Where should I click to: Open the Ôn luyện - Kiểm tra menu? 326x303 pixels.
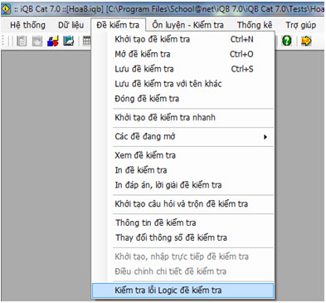tap(187, 25)
